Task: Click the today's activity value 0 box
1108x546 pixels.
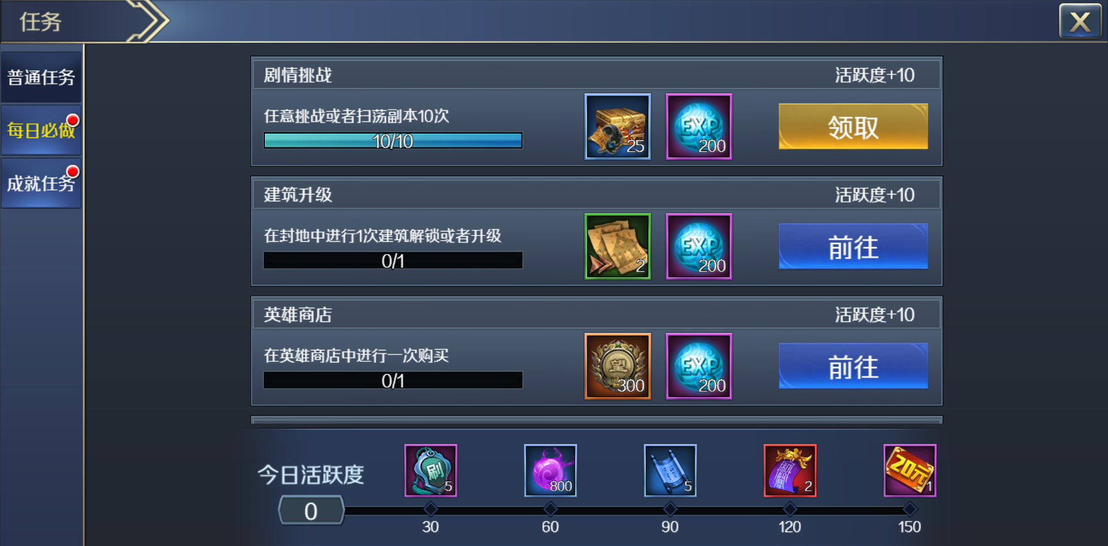Action: 311,511
